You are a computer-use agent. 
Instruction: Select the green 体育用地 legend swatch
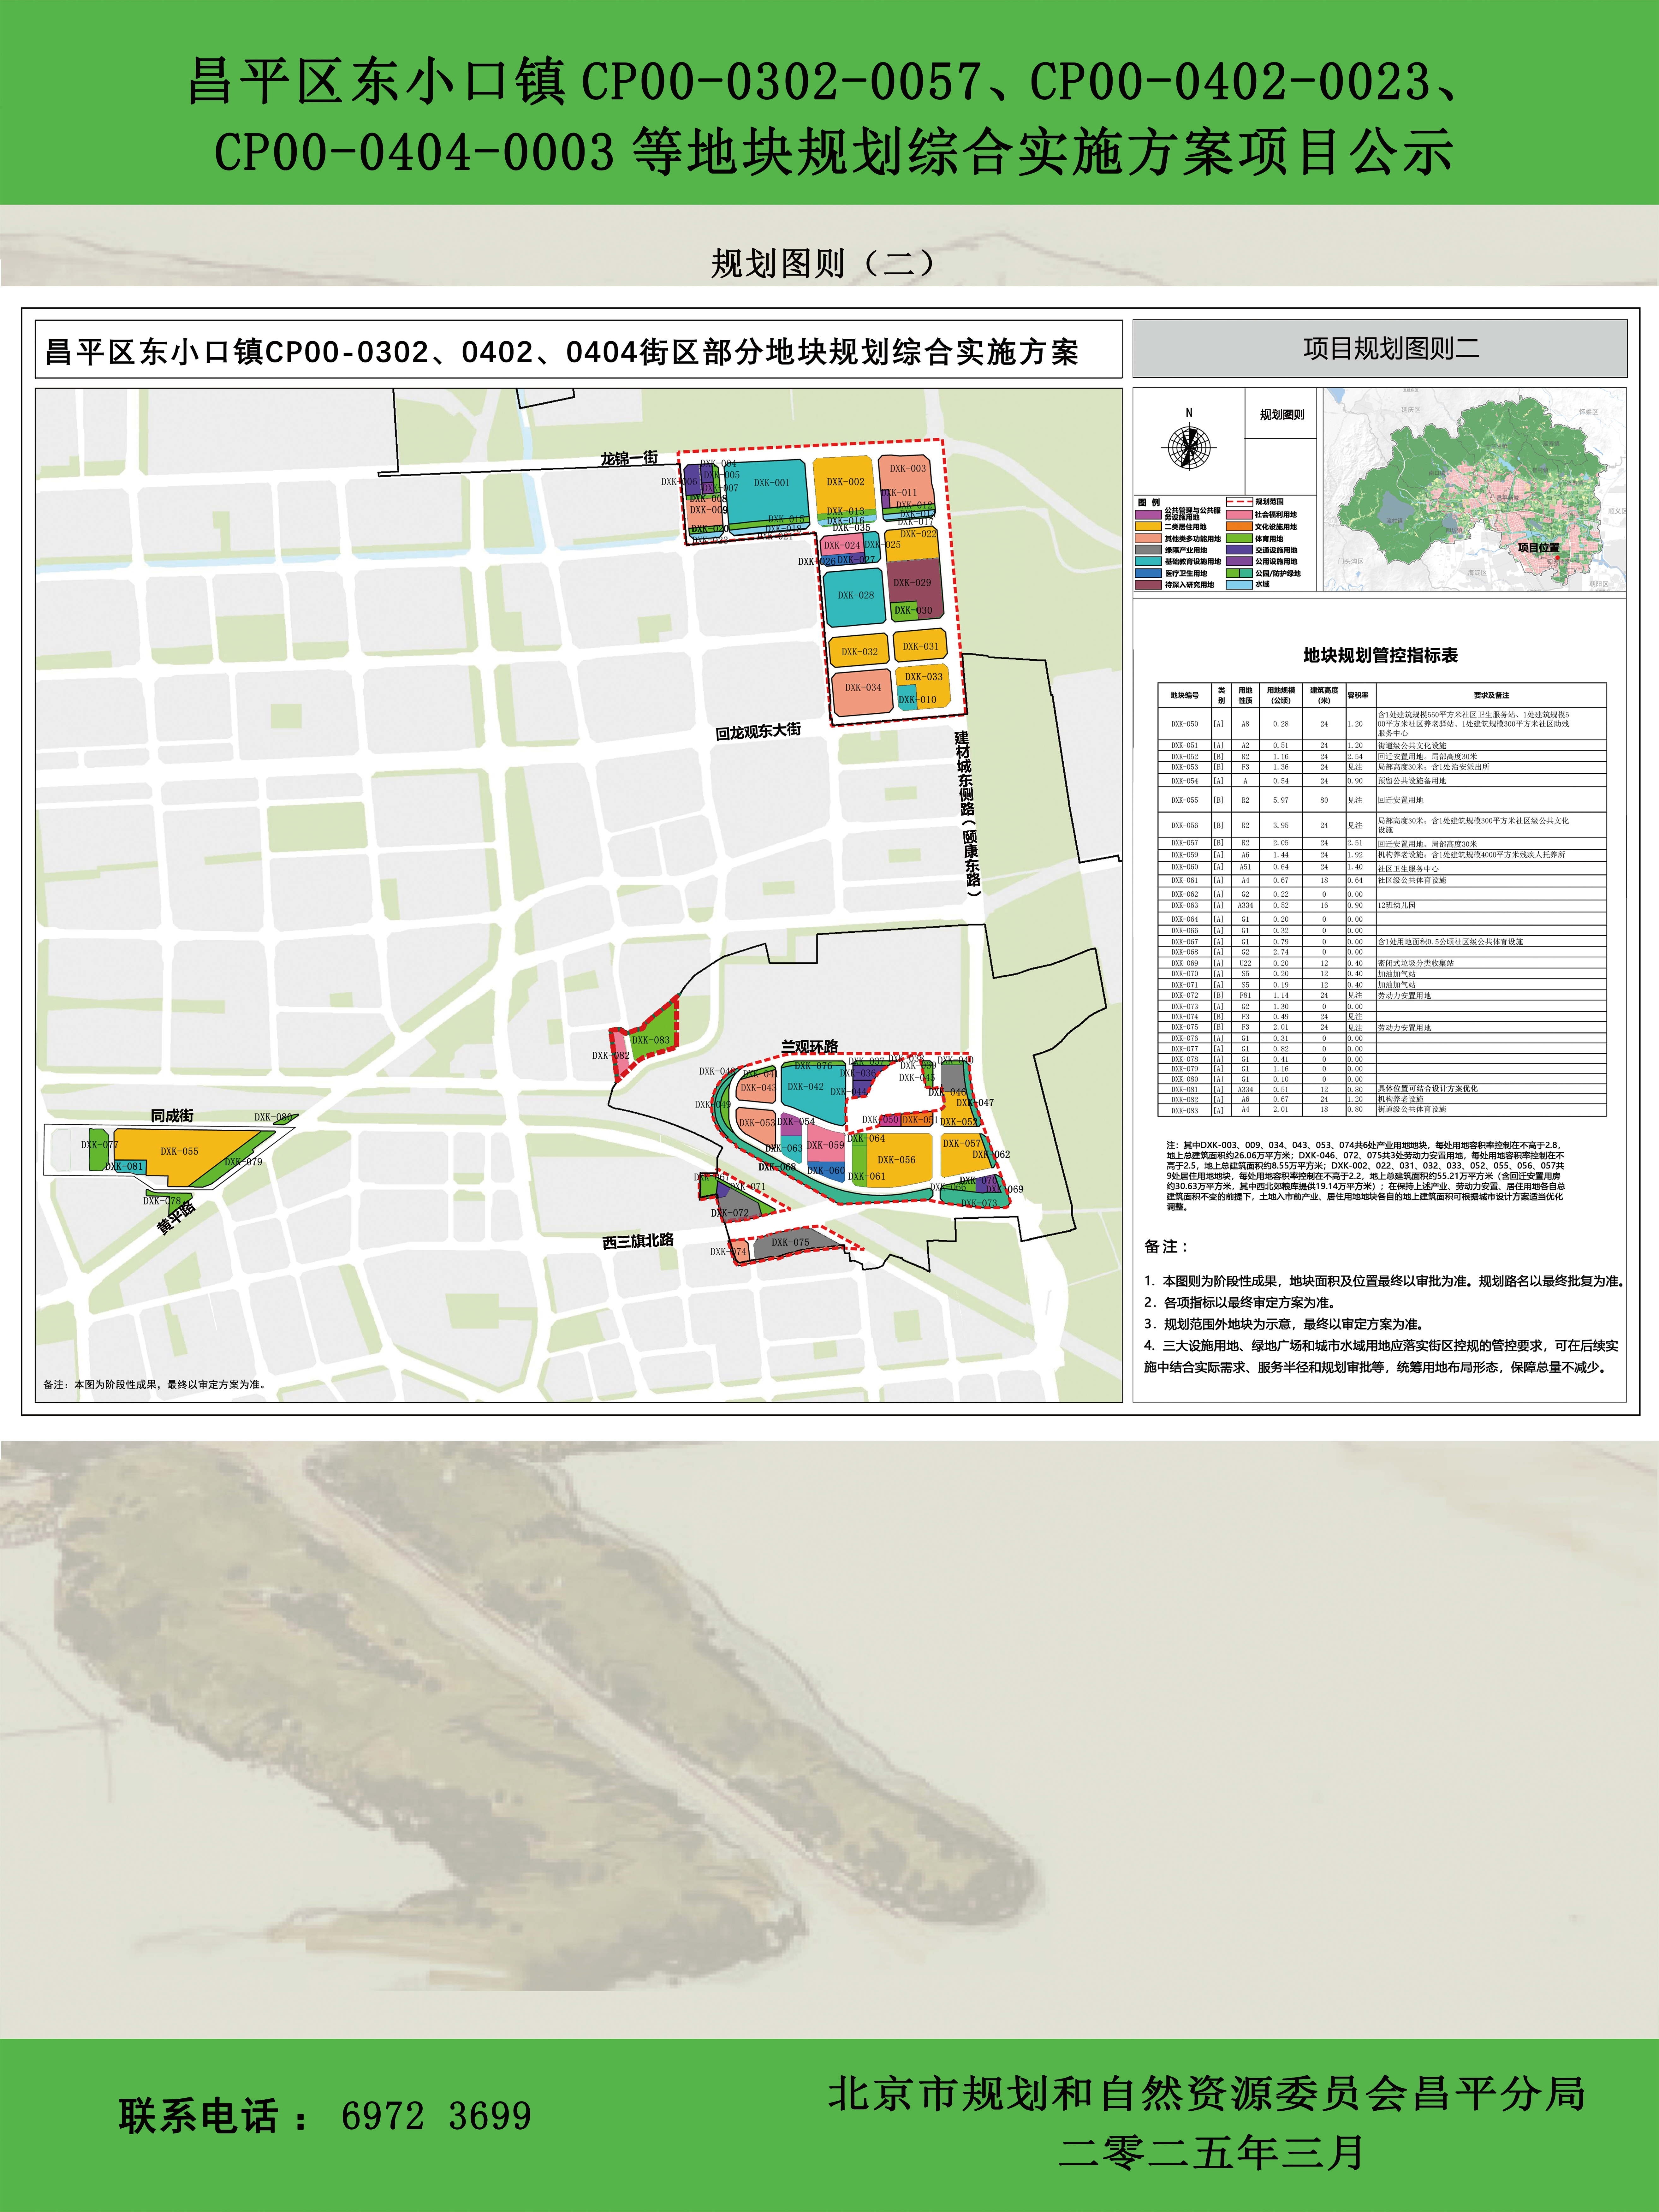(1239, 538)
